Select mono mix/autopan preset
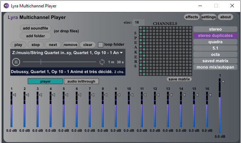 [215, 67]
